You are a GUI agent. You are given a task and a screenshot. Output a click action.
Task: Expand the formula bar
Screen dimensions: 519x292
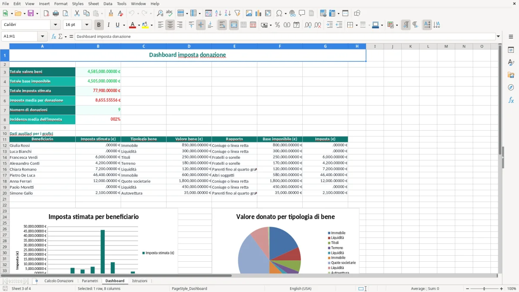tap(498, 36)
